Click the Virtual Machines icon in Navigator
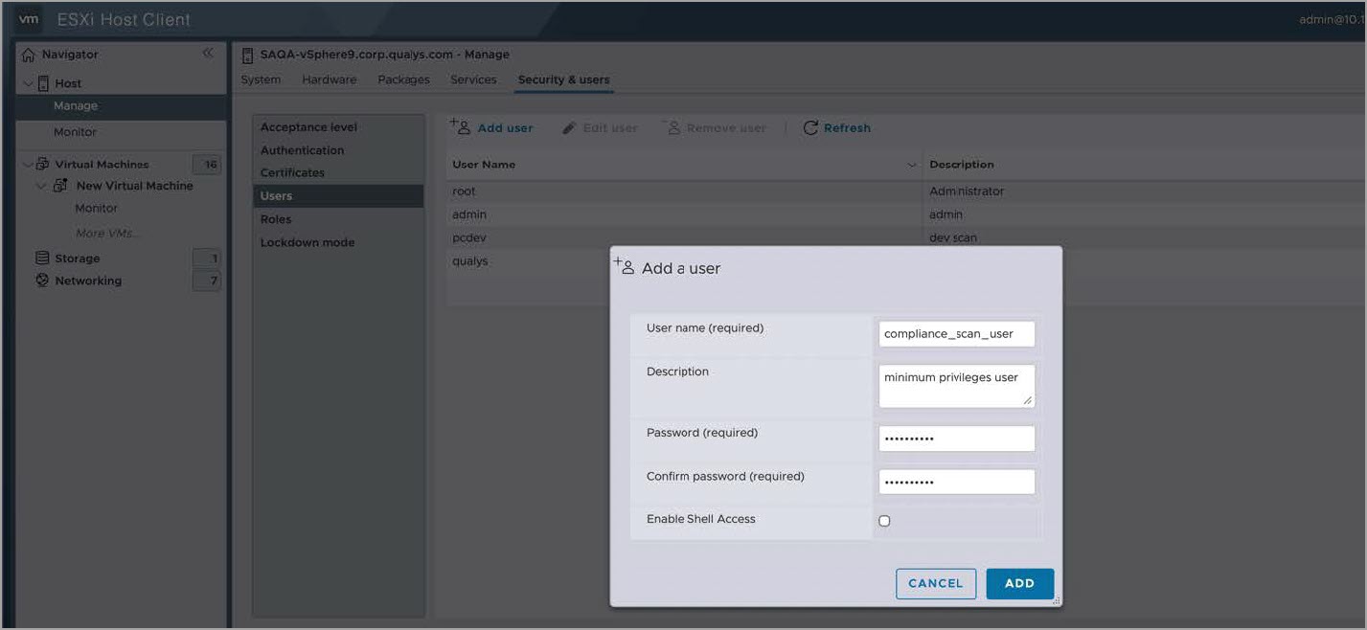The width and height of the screenshot is (1367, 630). tap(42, 165)
